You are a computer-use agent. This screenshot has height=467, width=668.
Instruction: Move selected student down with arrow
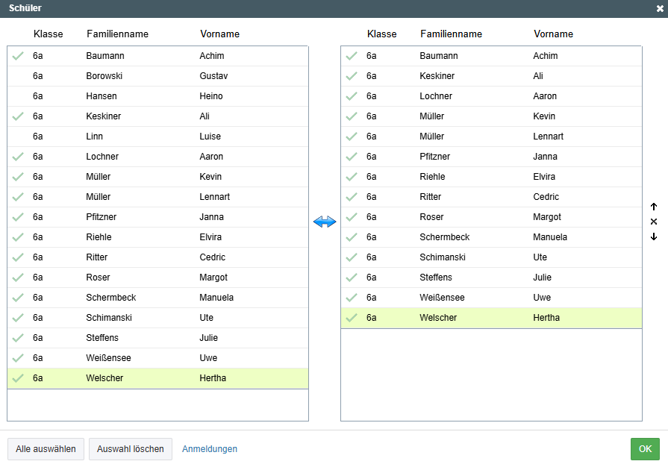click(x=654, y=236)
